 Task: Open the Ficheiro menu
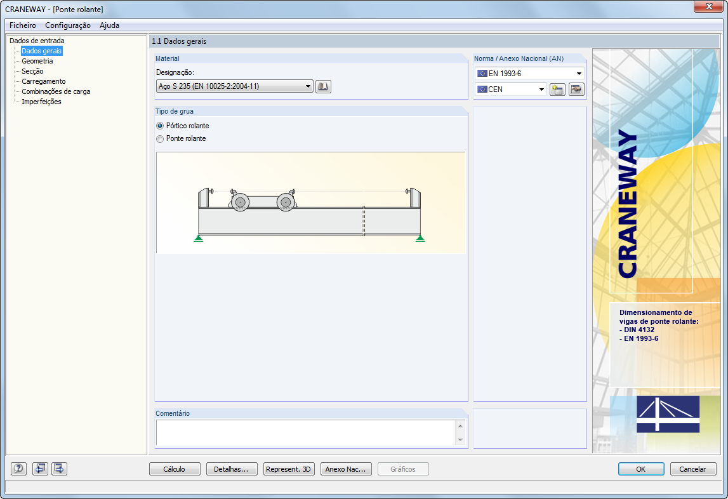[23, 25]
